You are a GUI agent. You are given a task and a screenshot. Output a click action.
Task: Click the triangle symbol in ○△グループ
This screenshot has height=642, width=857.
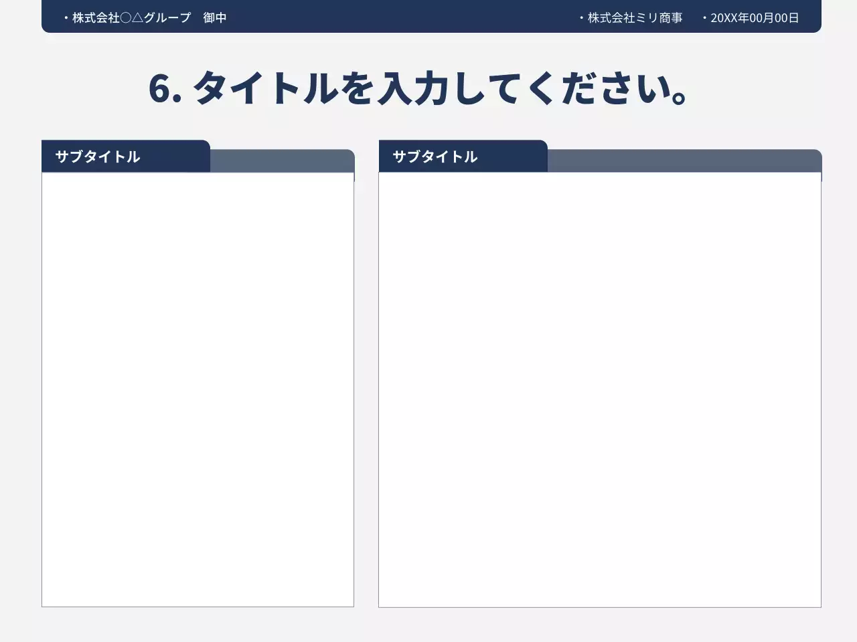click(x=139, y=19)
